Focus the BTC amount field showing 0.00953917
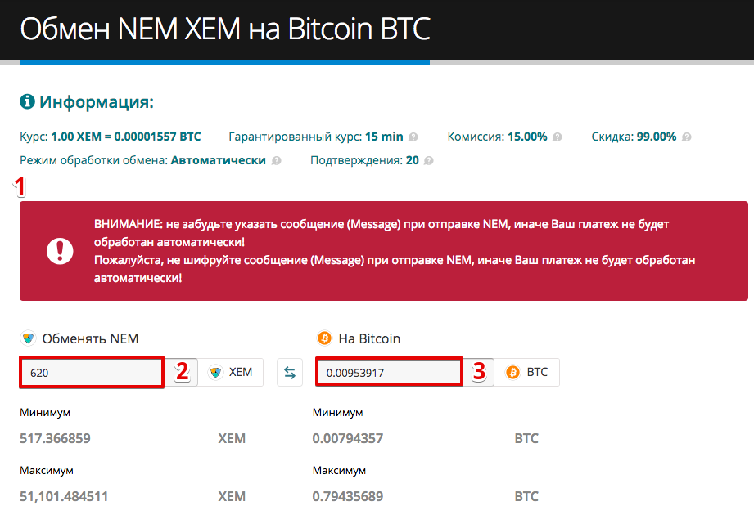 [x=389, y=373]
